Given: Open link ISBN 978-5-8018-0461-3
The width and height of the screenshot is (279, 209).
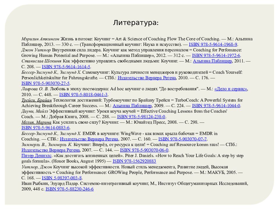Looking at the screenshot, I should 83,95.
